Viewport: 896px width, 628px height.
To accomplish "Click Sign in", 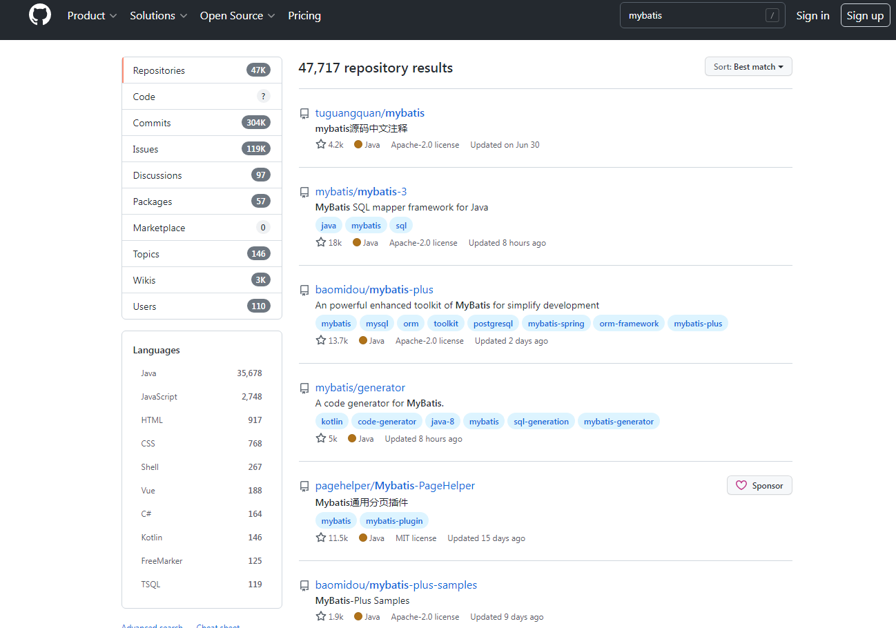I will (812, 15).
